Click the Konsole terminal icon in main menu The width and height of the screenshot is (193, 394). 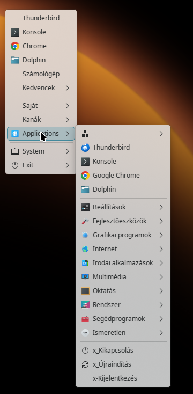point(15,32)
